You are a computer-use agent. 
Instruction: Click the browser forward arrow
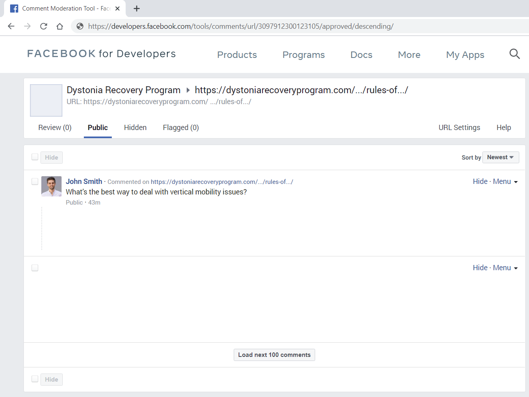28,26
